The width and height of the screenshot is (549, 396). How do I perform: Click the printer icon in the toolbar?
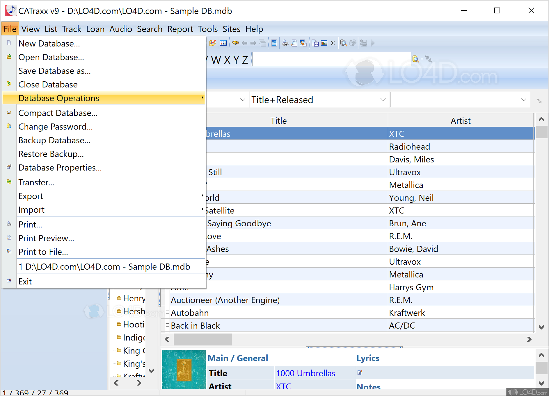[x=285, y=43]
